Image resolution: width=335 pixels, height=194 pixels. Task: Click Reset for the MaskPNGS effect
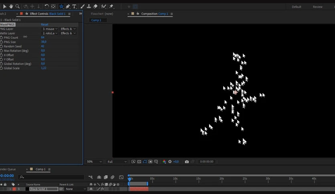(x=44, y=24)
